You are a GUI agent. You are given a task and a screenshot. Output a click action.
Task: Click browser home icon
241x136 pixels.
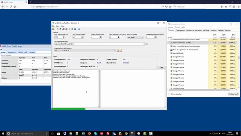(15, 7)
